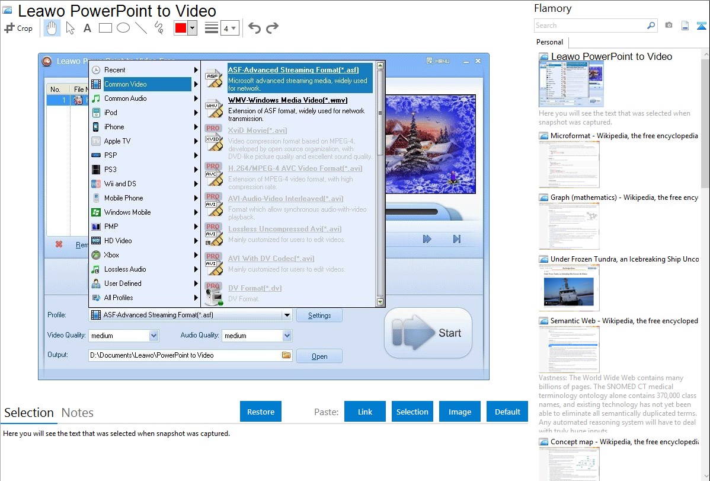This screenshot has width=710, height=481.
Task: Open the Profile combo box dropdown
Action: point(287,315)
